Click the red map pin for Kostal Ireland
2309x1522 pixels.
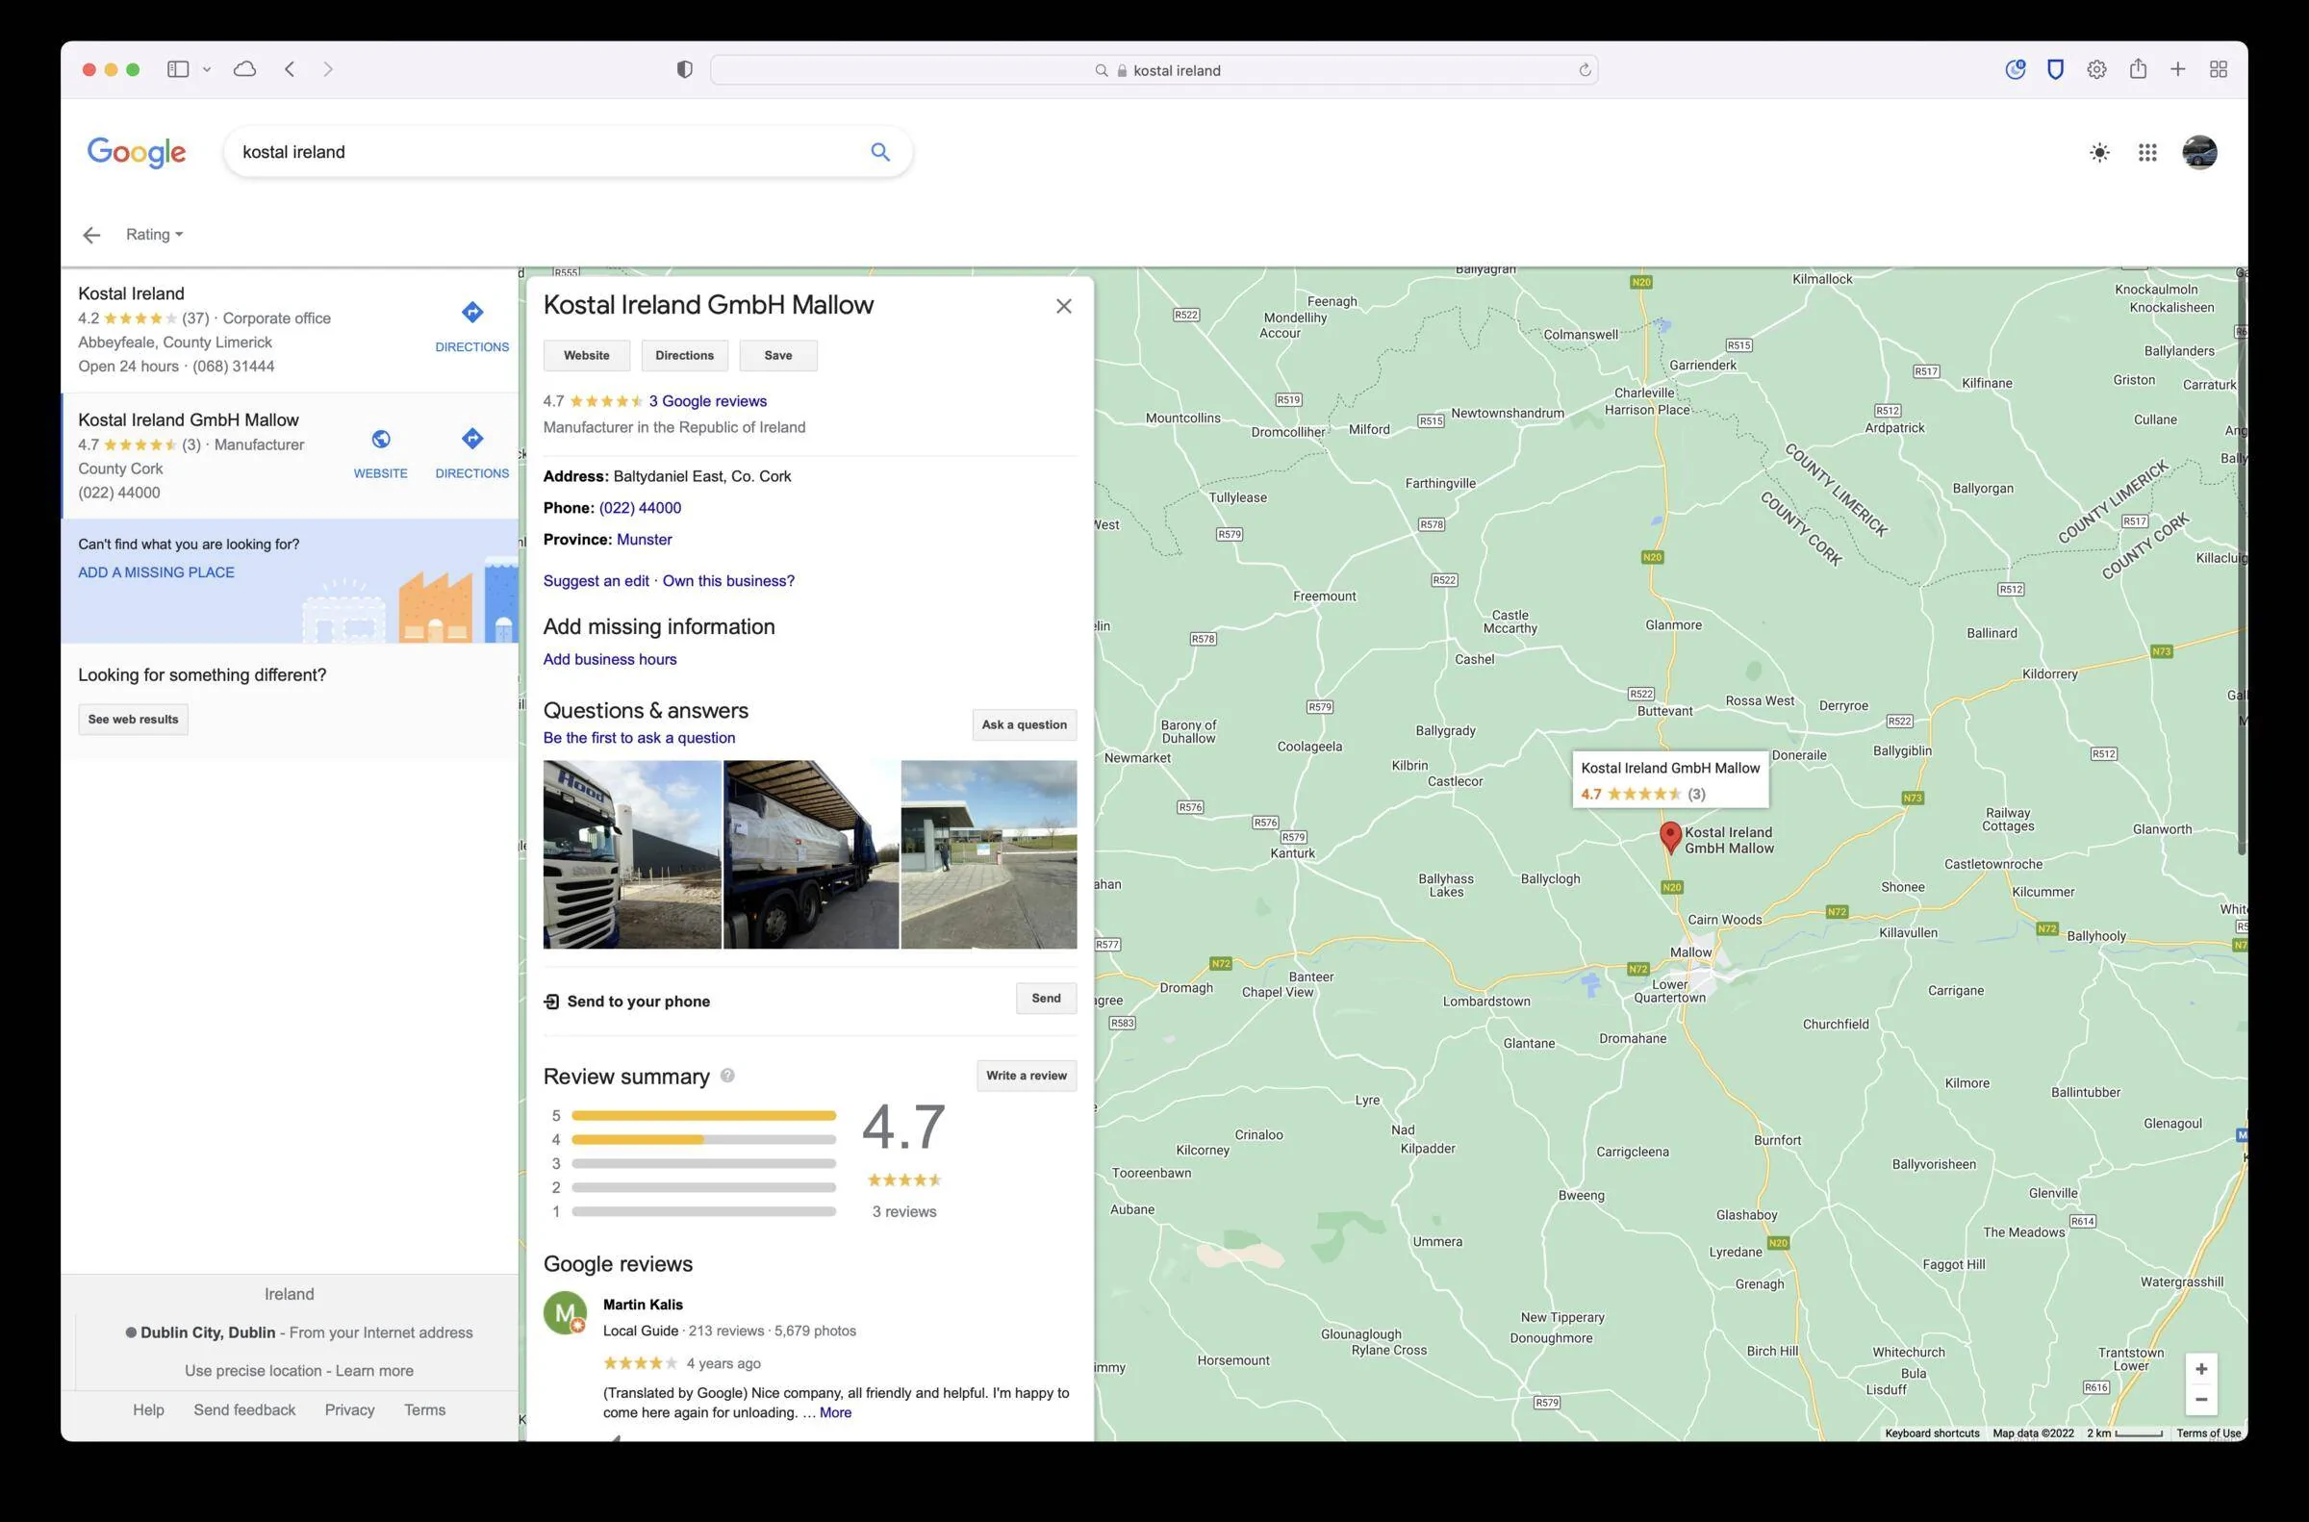pyautogui.click(x=1669, y=837)
